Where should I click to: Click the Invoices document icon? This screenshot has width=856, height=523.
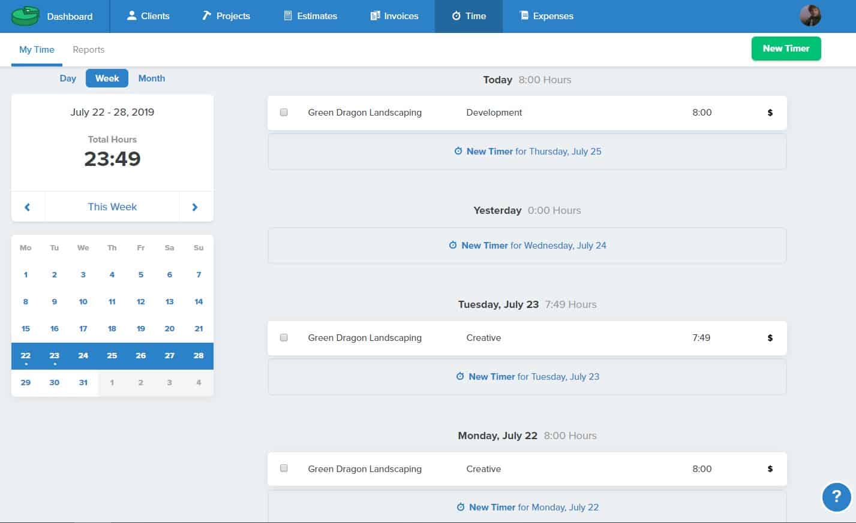click(x=375, y=16)
